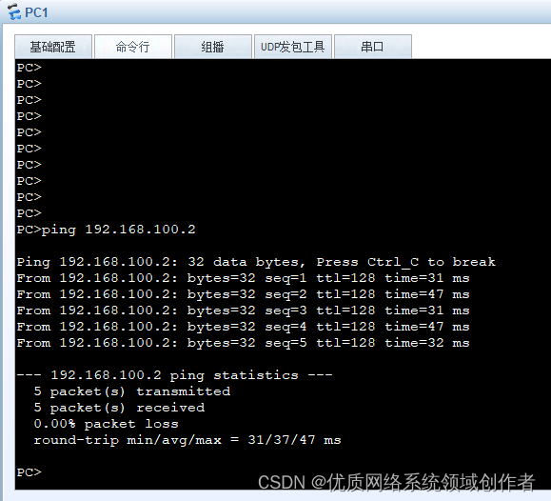Click the 'Press Ctrl_C to break' header line
The image size is (551, 501).
[x=256, y=262]
